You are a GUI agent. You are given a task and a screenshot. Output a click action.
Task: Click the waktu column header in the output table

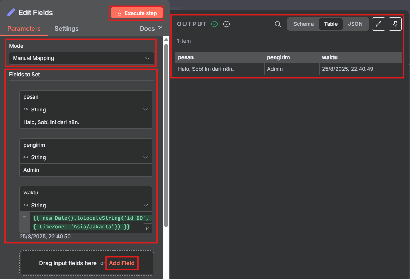[360, 57]
